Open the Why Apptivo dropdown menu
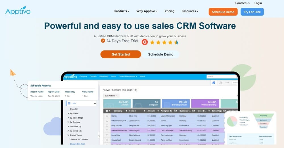Viewport: 284px width, 148px height. click(147, 11)
